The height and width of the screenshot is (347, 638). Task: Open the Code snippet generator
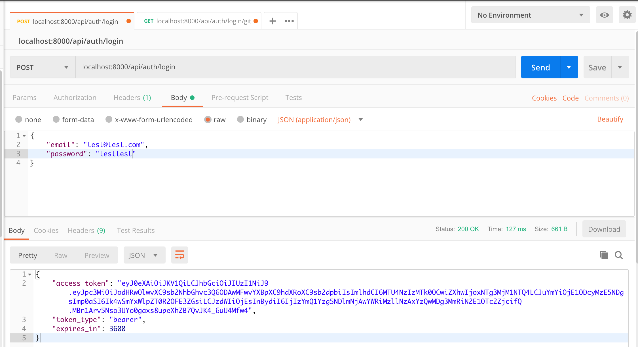(x=571, y=98)
